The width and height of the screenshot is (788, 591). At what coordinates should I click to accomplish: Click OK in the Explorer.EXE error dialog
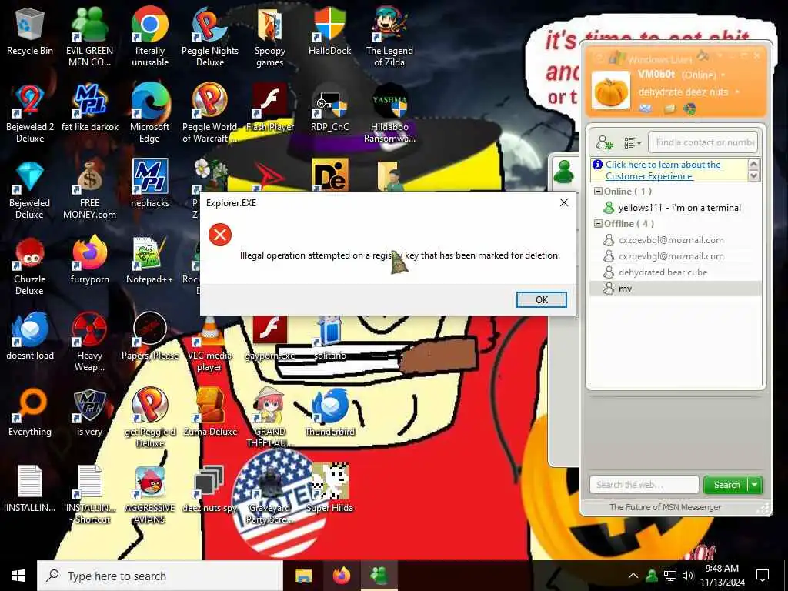click(x=541, y=299)
